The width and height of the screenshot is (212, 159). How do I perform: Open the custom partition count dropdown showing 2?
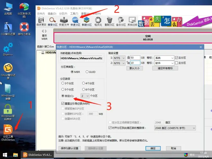coord(85,96)
